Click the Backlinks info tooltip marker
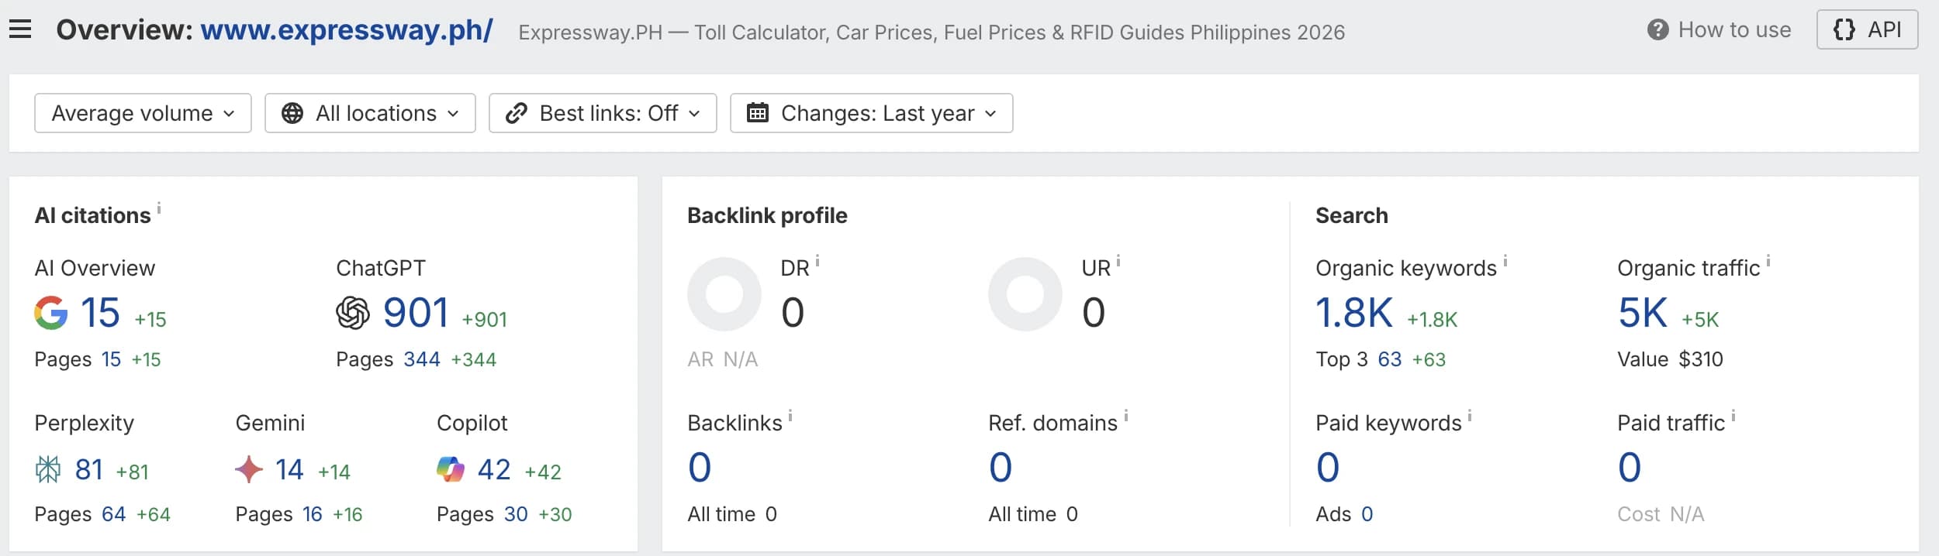Screen dimensions: 1939x556 point(790,415)
